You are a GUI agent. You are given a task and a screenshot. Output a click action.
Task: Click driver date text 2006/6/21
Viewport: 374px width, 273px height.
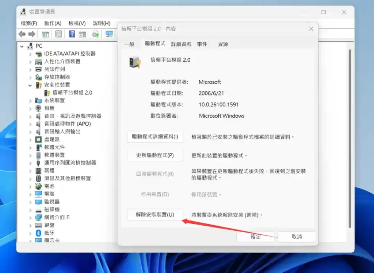(x=211, y=93)
